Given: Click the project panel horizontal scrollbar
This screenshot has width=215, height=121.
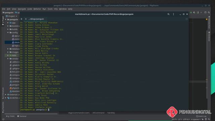Looking at the screenshot, I should (x=31, y=114).
